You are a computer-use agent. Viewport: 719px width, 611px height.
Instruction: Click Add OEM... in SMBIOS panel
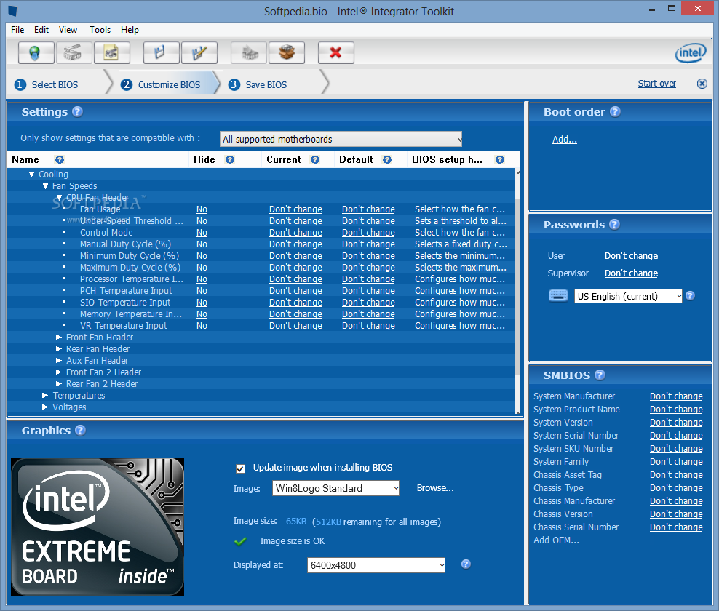(x=556, y=540)
